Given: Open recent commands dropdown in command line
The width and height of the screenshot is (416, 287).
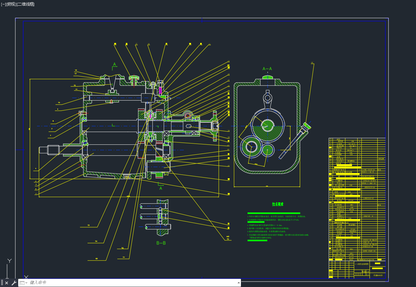Looking at the screenshot, I should 23,283.
